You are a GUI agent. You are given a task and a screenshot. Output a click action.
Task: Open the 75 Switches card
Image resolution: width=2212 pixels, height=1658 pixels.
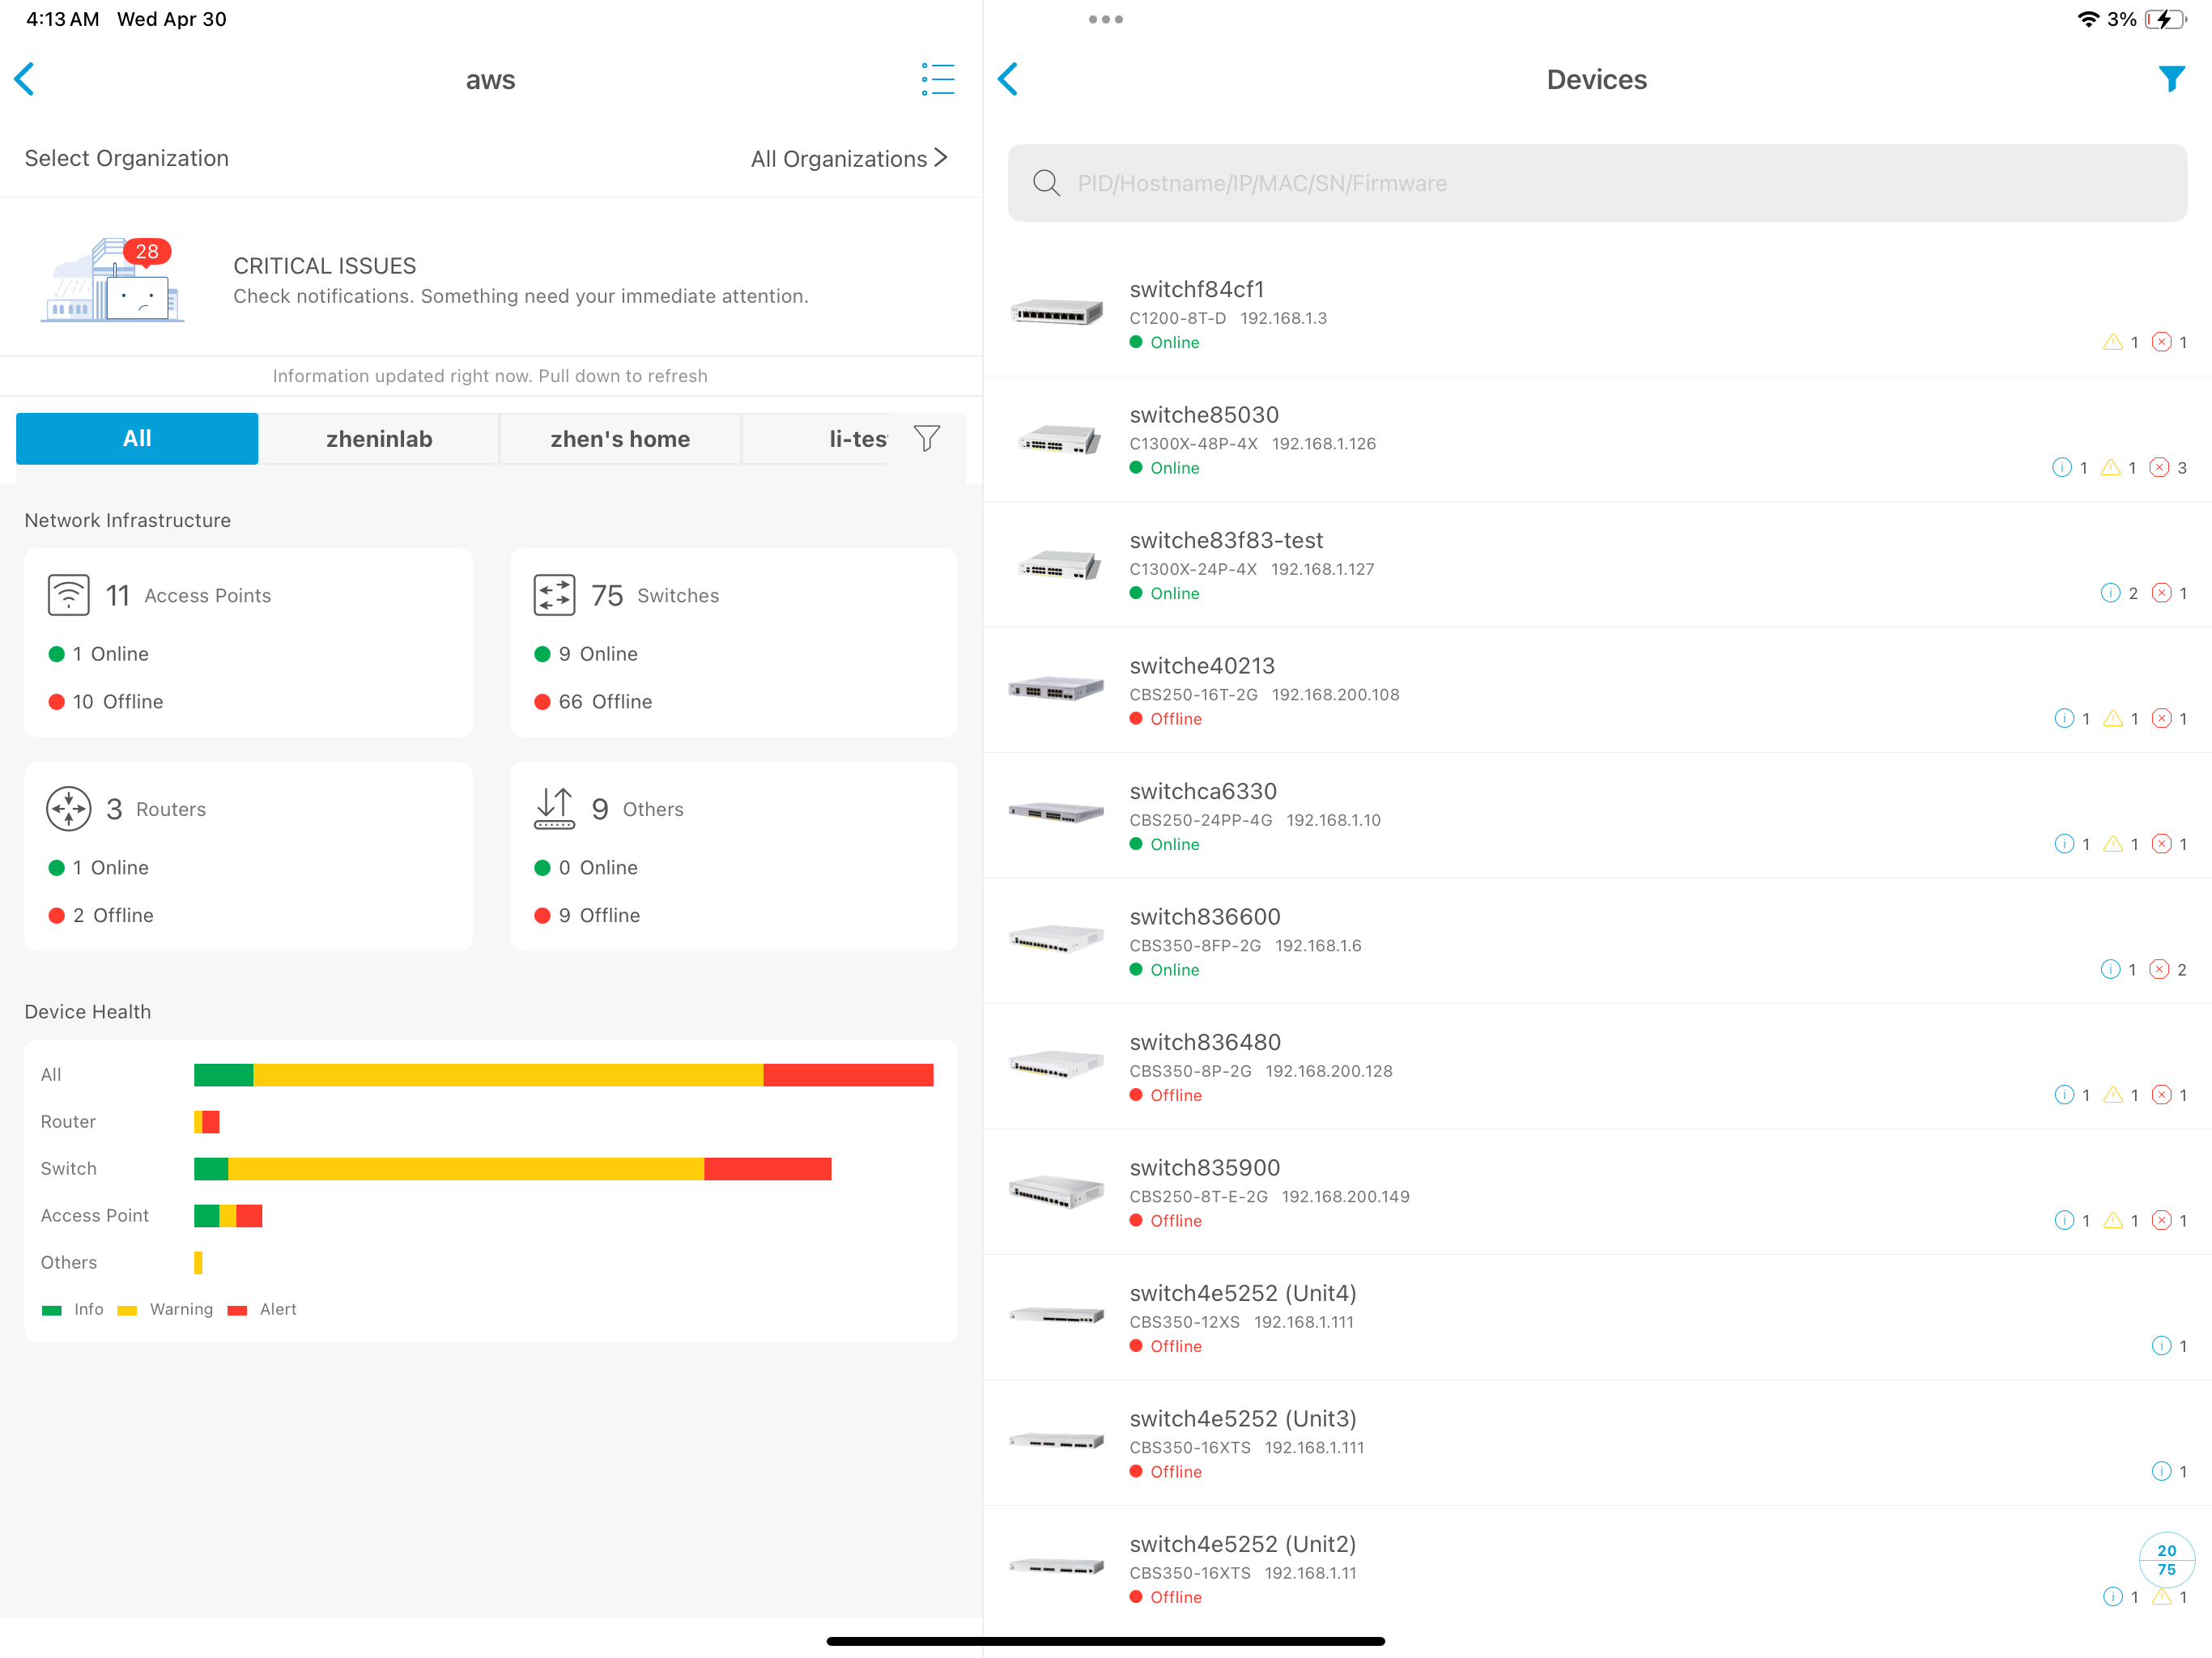pos(733,643)
